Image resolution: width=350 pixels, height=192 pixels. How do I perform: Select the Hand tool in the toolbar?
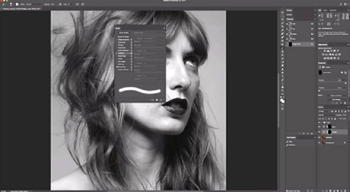tap(282, 87)
